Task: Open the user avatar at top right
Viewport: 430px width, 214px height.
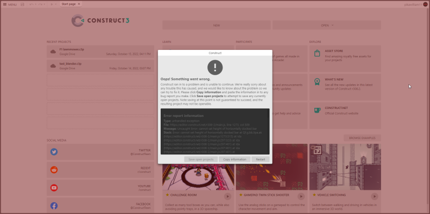Action: click(425, 4)
